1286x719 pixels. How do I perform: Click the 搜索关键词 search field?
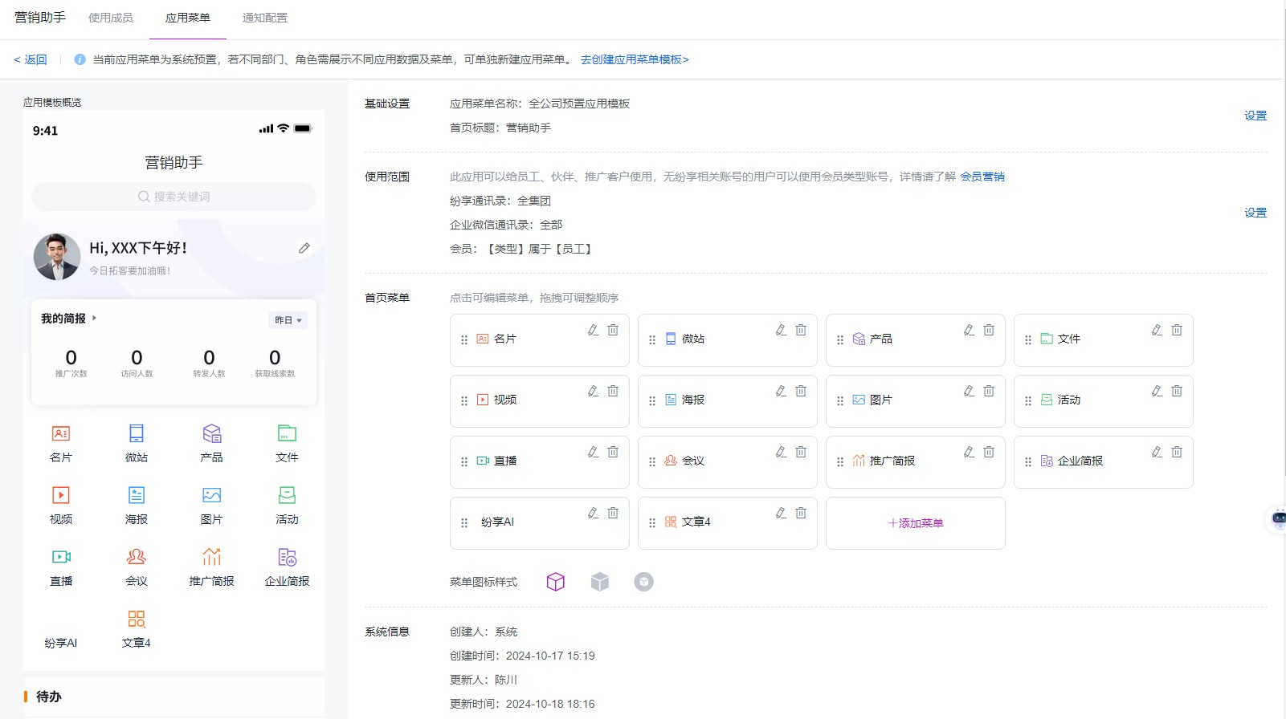tap(174, 197)
